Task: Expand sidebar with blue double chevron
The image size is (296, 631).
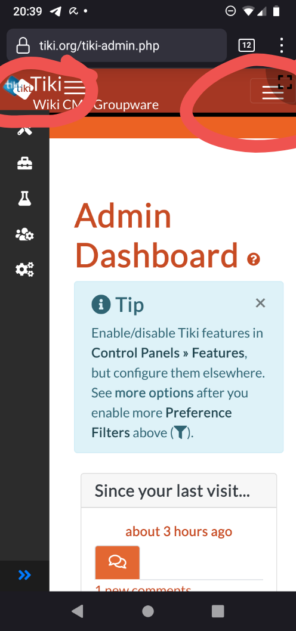Action: [24, 575]
